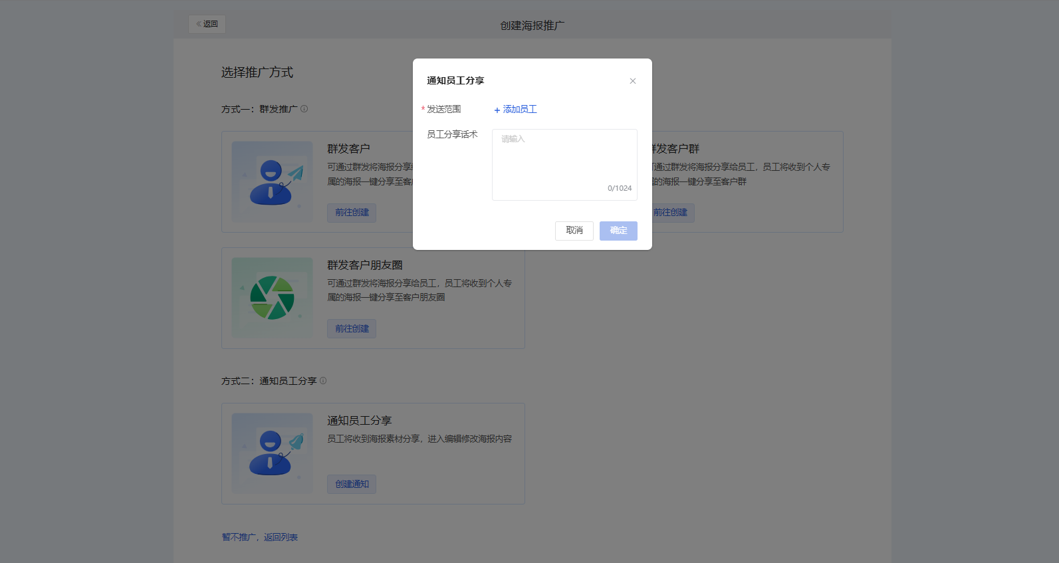Click the 通知员工分享 card title
Screen dimensions: 1059x563
pos(360,421)
